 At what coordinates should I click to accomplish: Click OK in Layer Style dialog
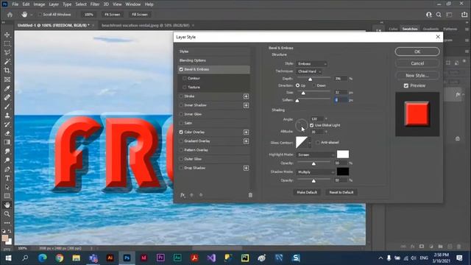click(x=417, y=52)
